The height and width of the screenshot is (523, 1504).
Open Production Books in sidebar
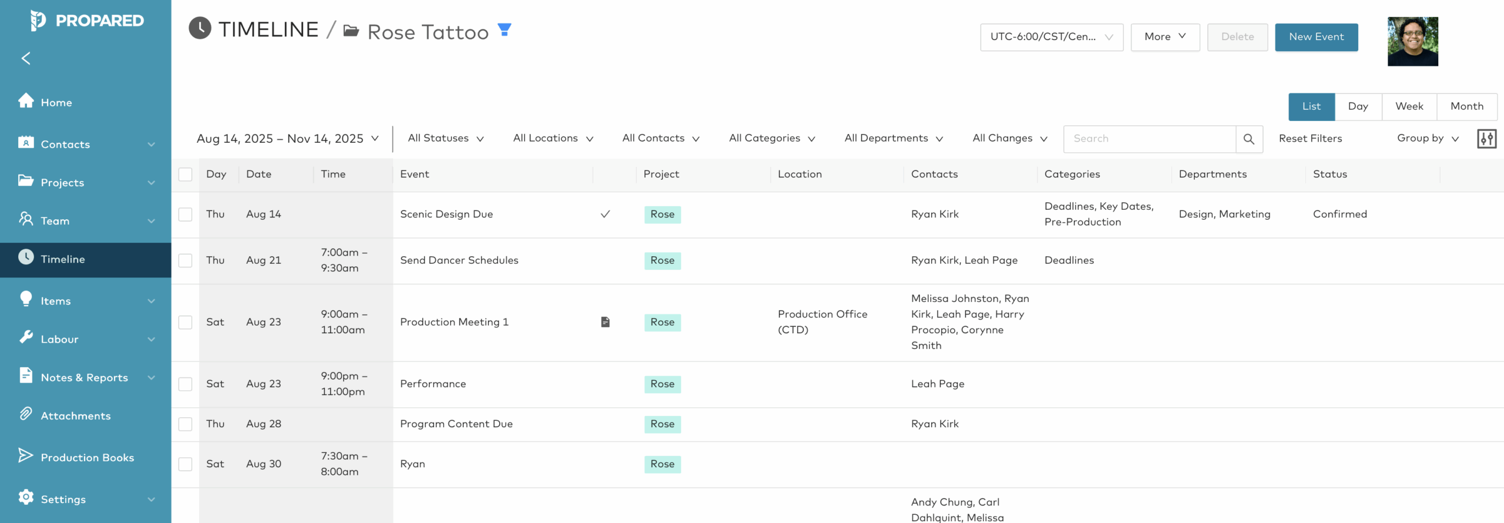pyautogui.click(x=87, y=457)
